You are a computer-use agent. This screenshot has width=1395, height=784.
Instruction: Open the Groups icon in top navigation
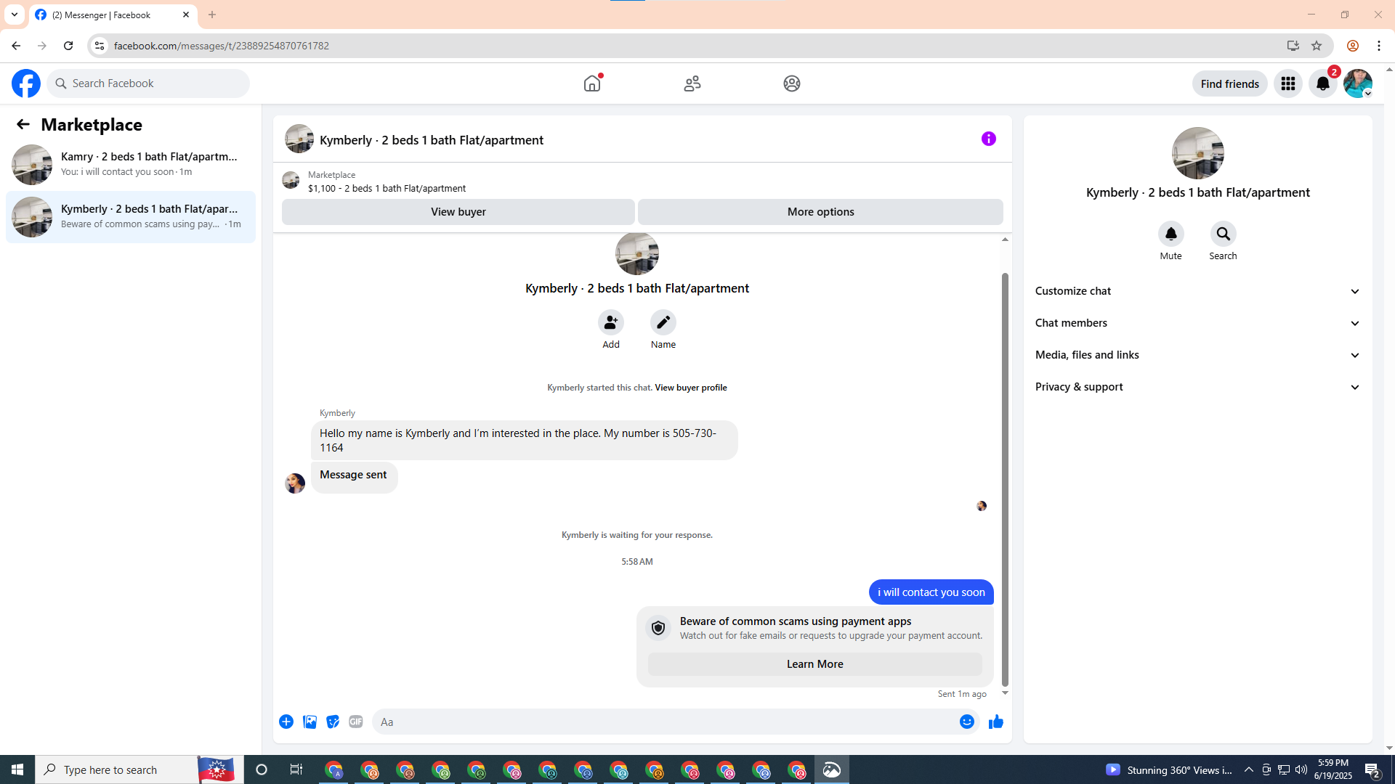[x=792, y=83]
